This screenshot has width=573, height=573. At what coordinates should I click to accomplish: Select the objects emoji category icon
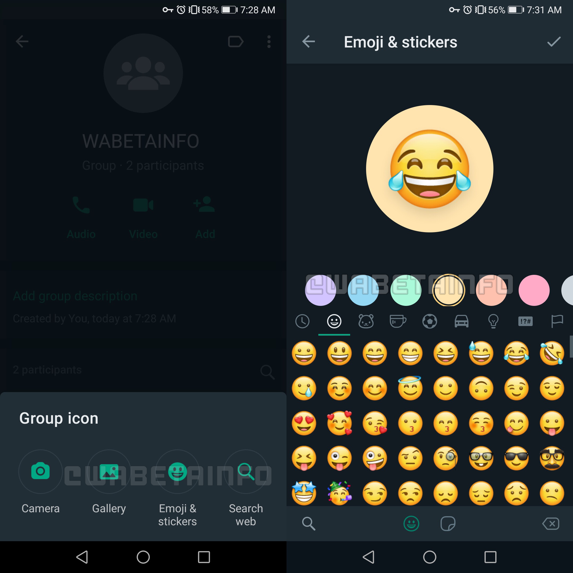493,321
